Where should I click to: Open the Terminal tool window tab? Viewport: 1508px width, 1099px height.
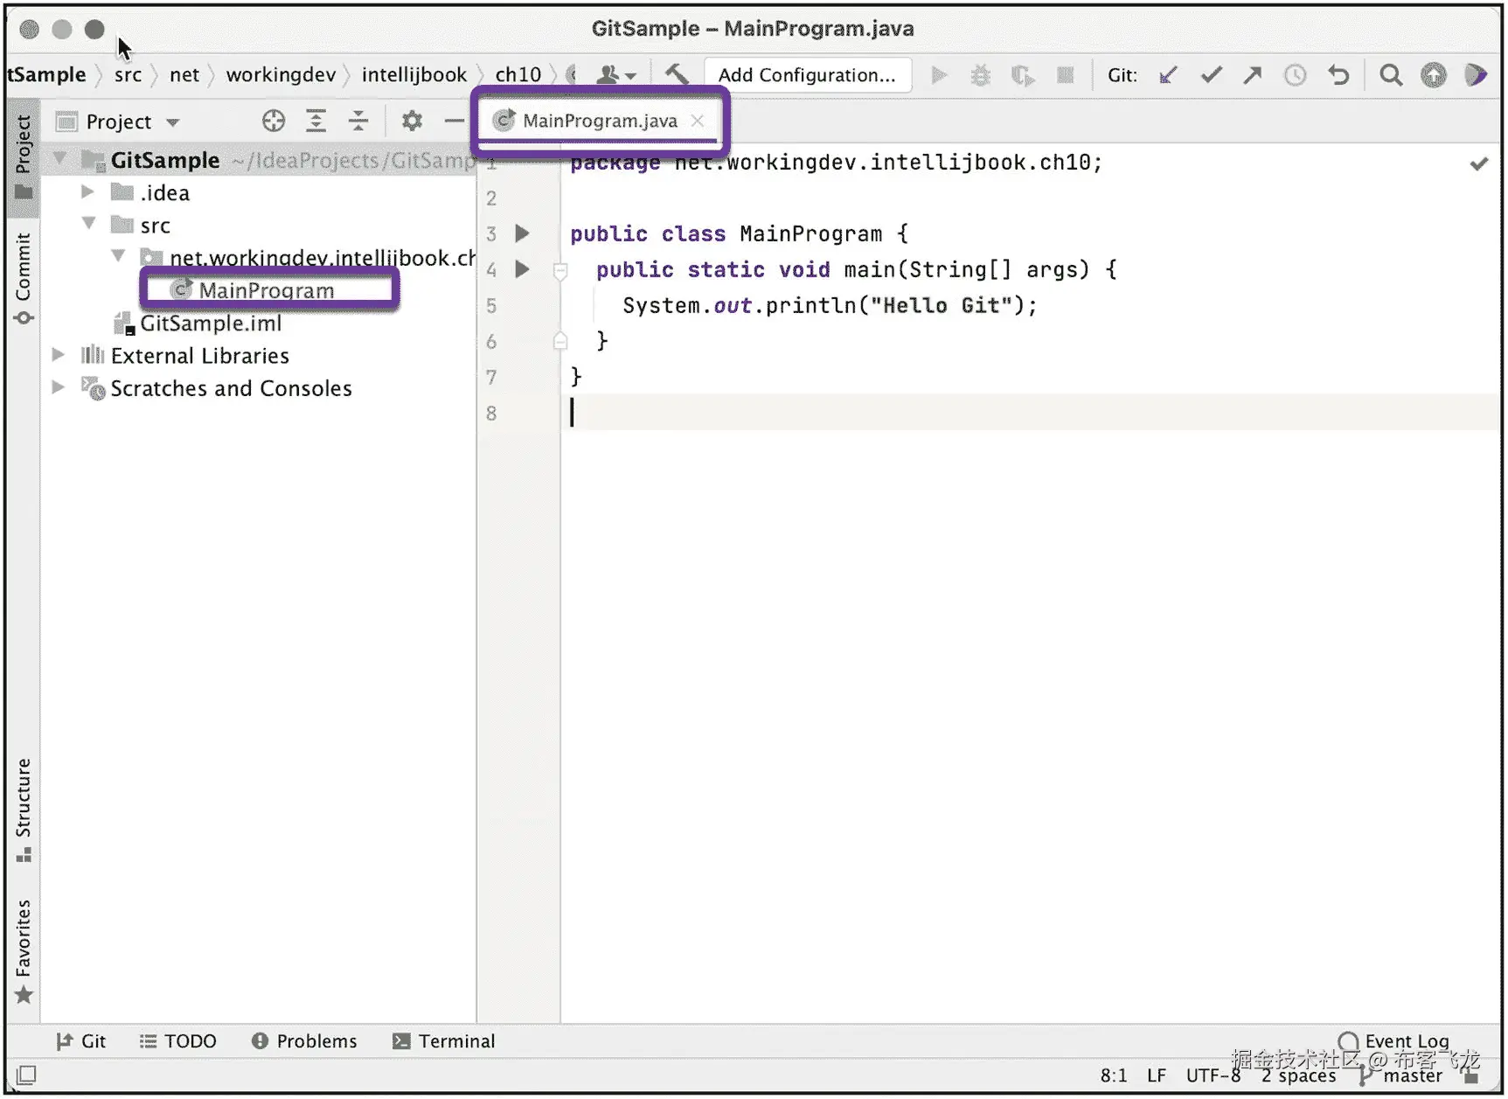444,1040
